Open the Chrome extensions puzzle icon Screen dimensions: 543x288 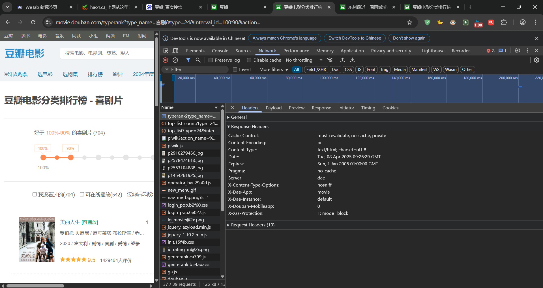(504, 22)
